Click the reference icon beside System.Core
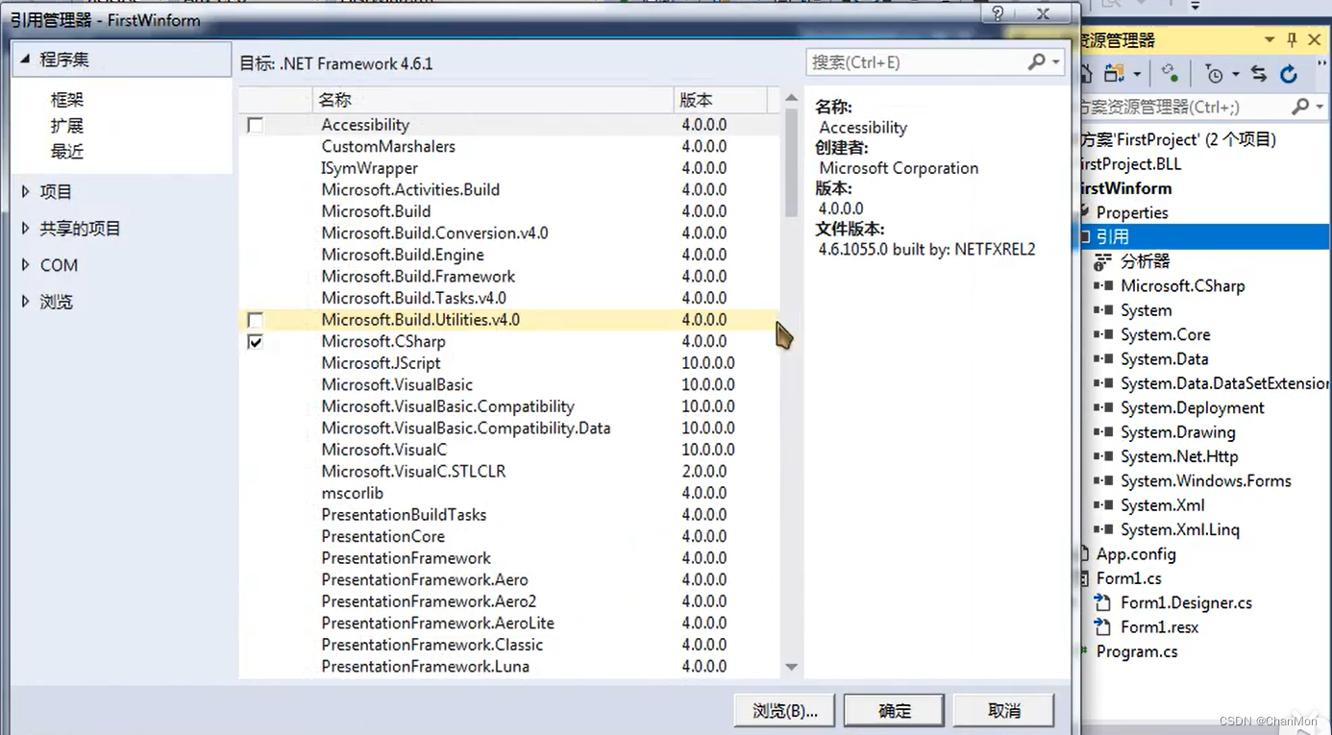Viewport: 1332px width, 735px height. click(1104, 334)
